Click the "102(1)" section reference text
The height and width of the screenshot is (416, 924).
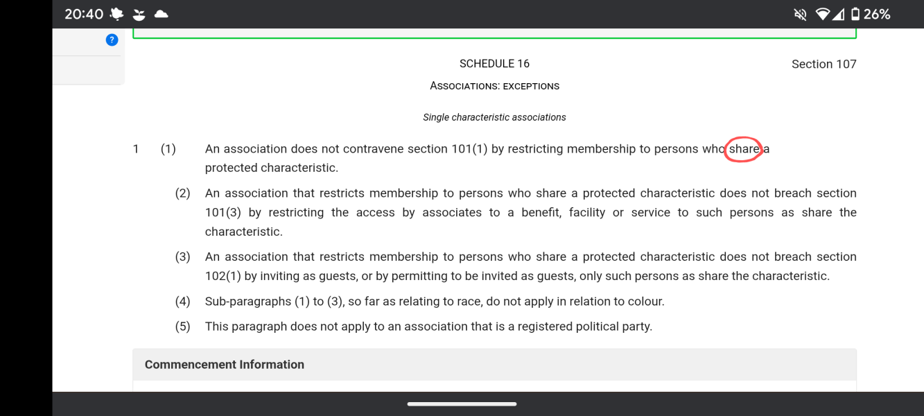pyautogui.click(x=223, y=276)
